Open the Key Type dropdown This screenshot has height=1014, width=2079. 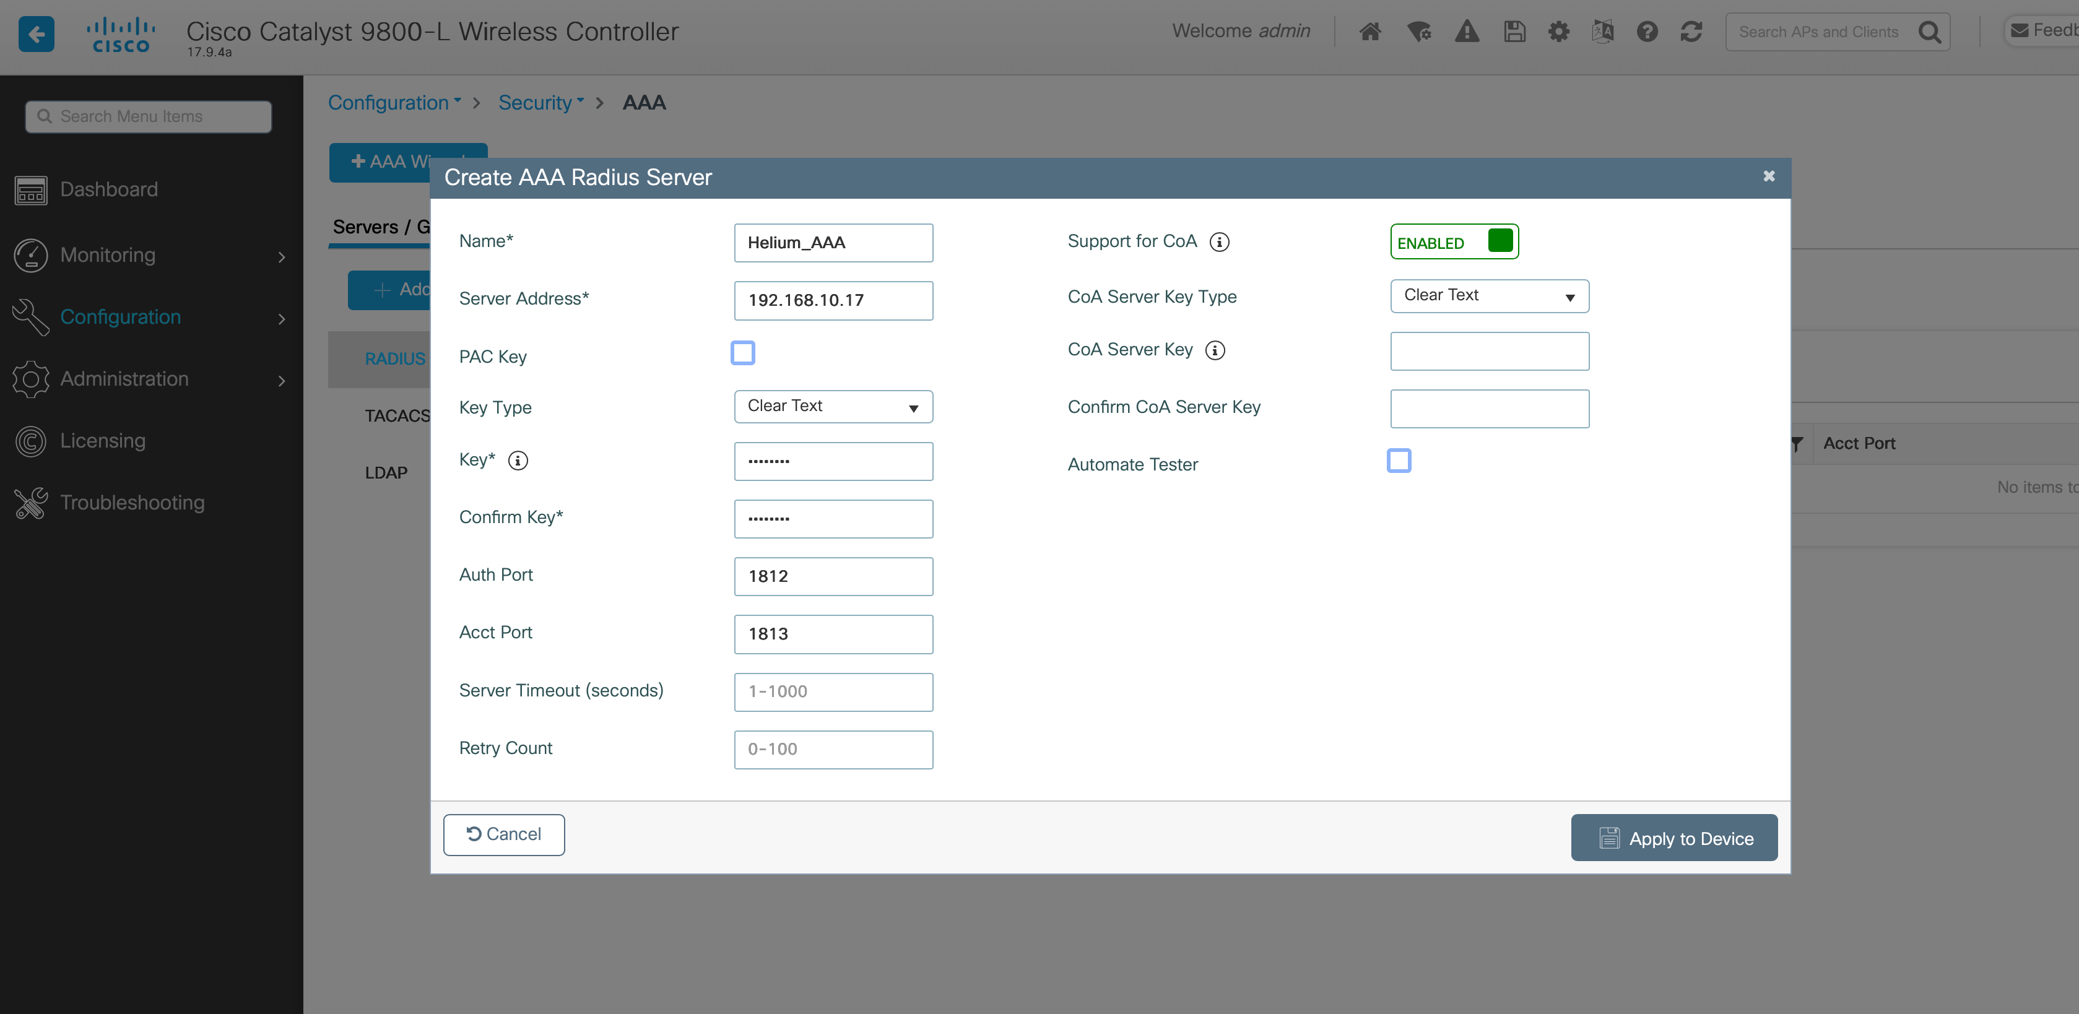[x=833, y=407]
